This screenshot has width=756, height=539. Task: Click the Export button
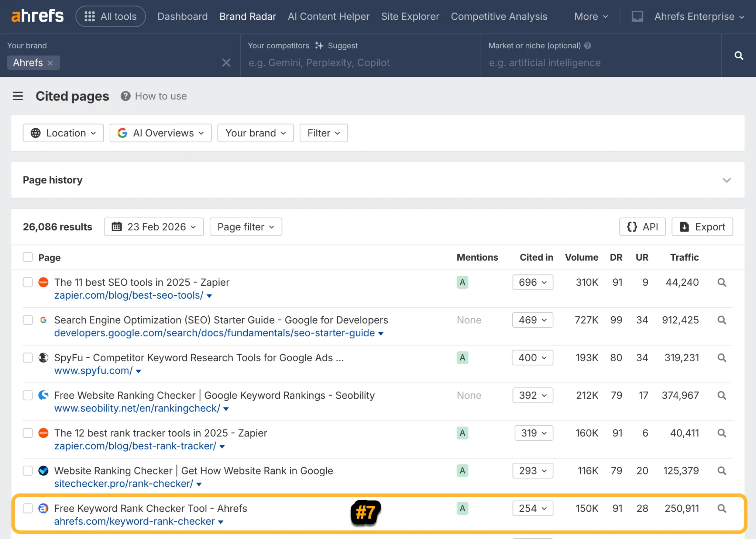pyautogui.click(x=702, y=227)
